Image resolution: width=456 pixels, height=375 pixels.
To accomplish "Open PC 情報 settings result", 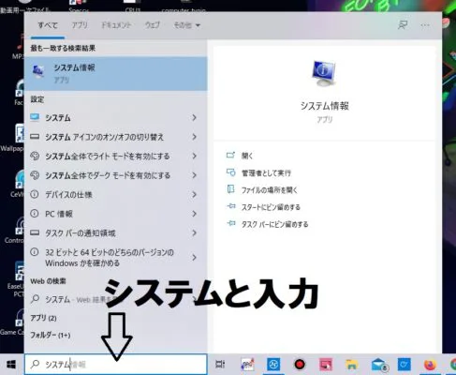I will tap(115, 214).
